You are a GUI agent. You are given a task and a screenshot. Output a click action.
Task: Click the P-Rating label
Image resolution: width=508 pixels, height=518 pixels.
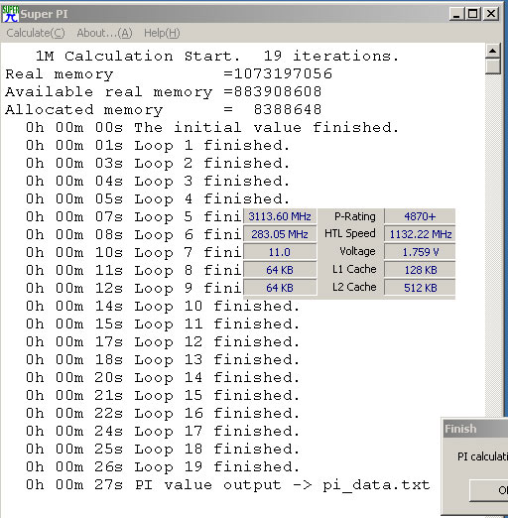[355, 216]
